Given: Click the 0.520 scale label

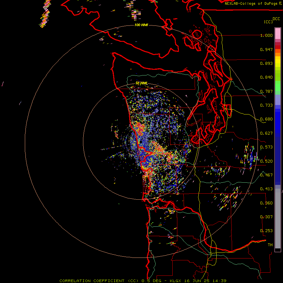Looking at the screenshot, I should [266, 161].
